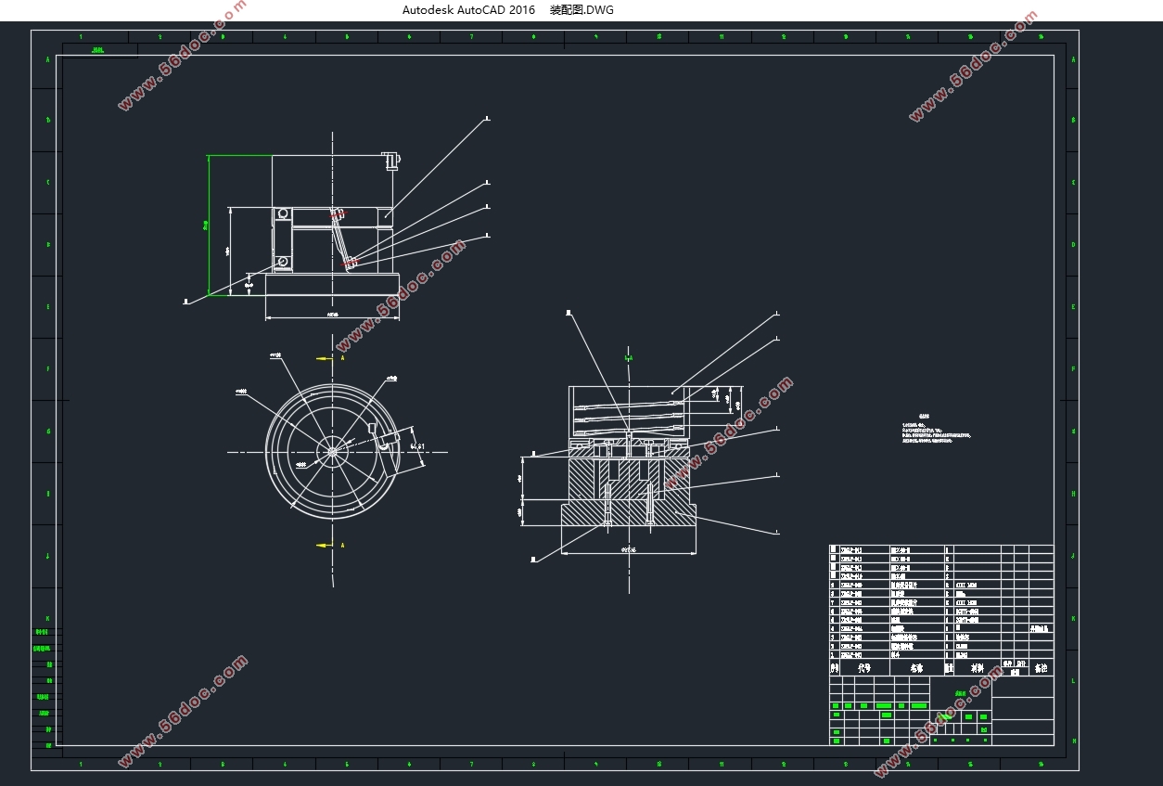Viewport: 1163px width, 786px height.
Task: Select the green section label above section view
Action: 628,357
